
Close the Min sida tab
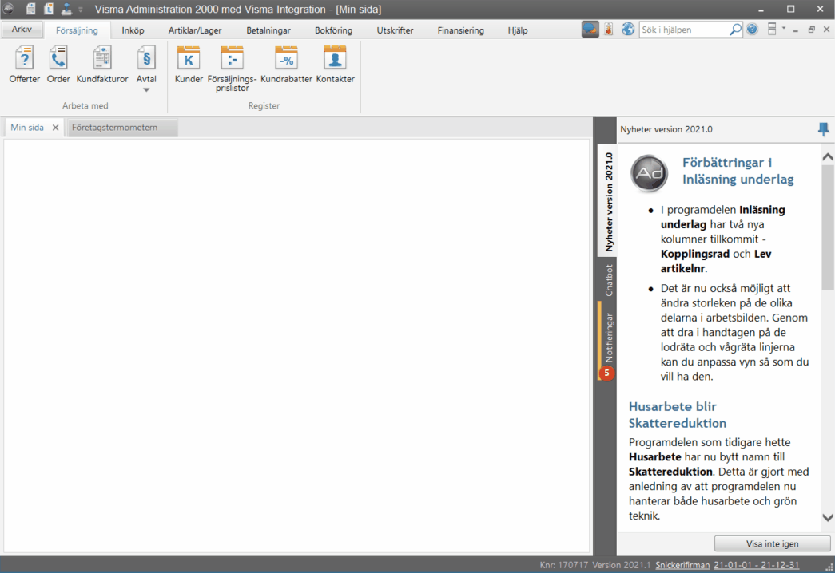pyautogui.click(x=55, y=128)
